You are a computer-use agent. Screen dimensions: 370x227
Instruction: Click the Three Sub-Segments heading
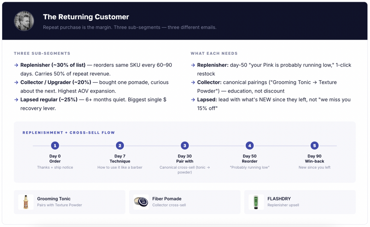coord(42,53)
